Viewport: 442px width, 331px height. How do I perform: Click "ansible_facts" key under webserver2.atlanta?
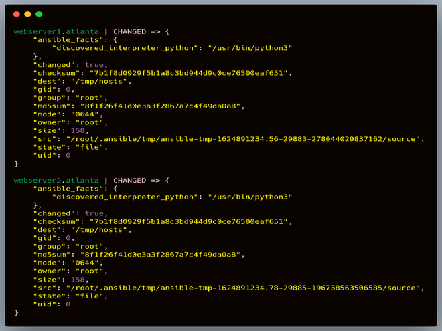[68, 189]
